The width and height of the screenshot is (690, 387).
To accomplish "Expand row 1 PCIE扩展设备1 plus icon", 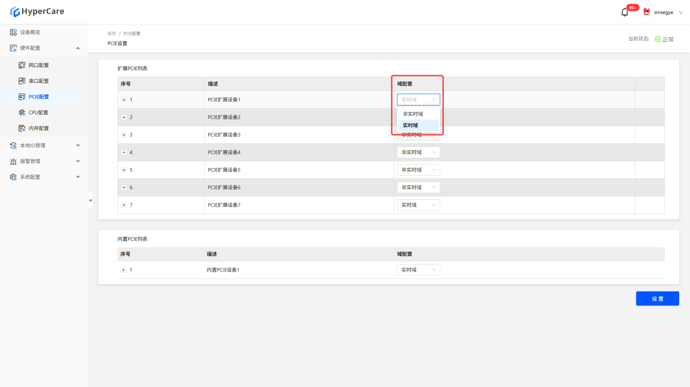I will tap(124, 100).
